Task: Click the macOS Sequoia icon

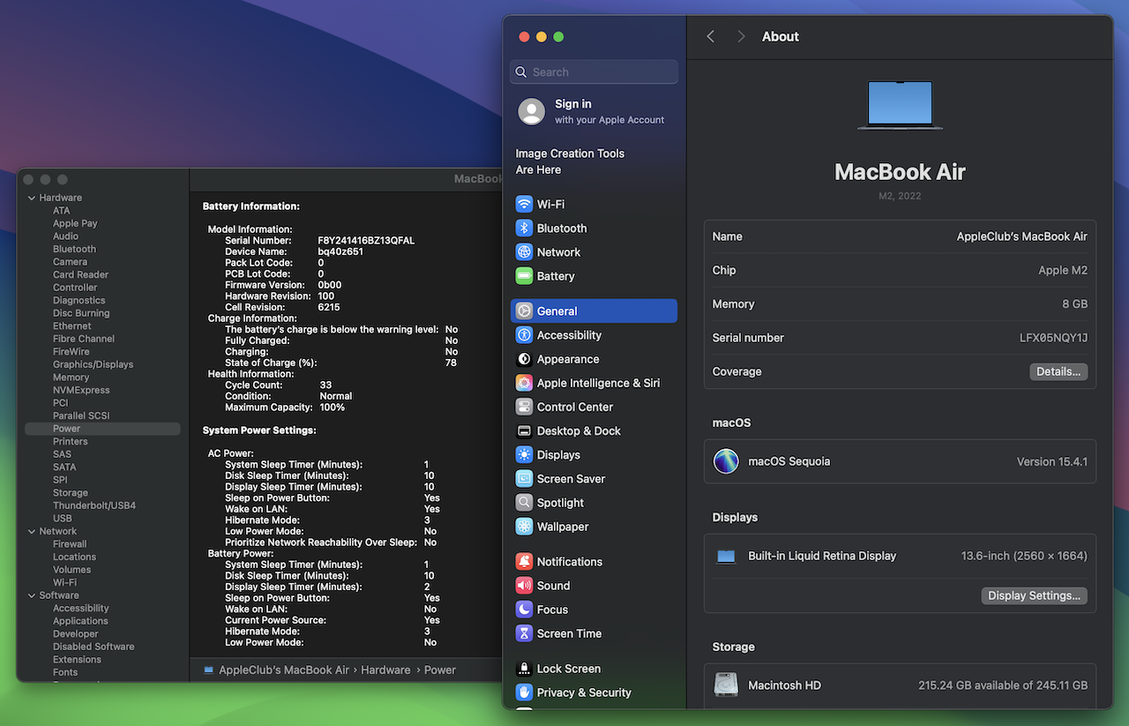Action: 726,461
